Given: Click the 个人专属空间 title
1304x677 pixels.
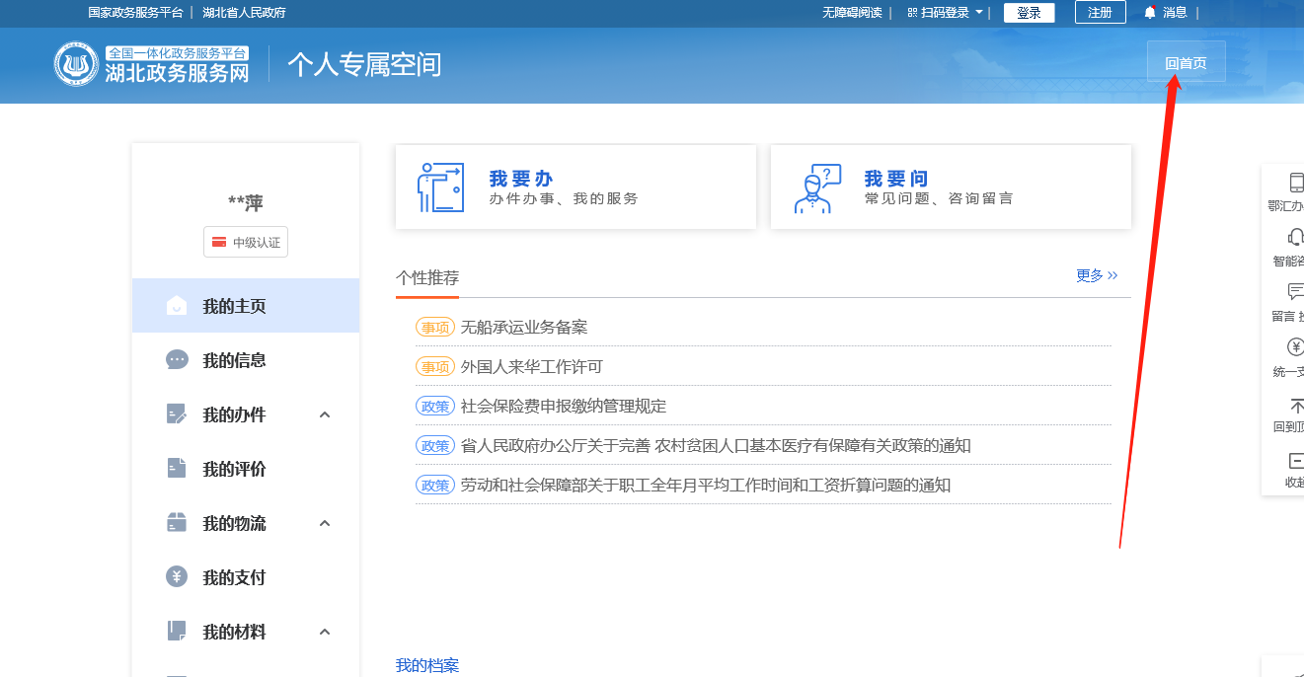Looking at the screenshot, I should [364, 64].
